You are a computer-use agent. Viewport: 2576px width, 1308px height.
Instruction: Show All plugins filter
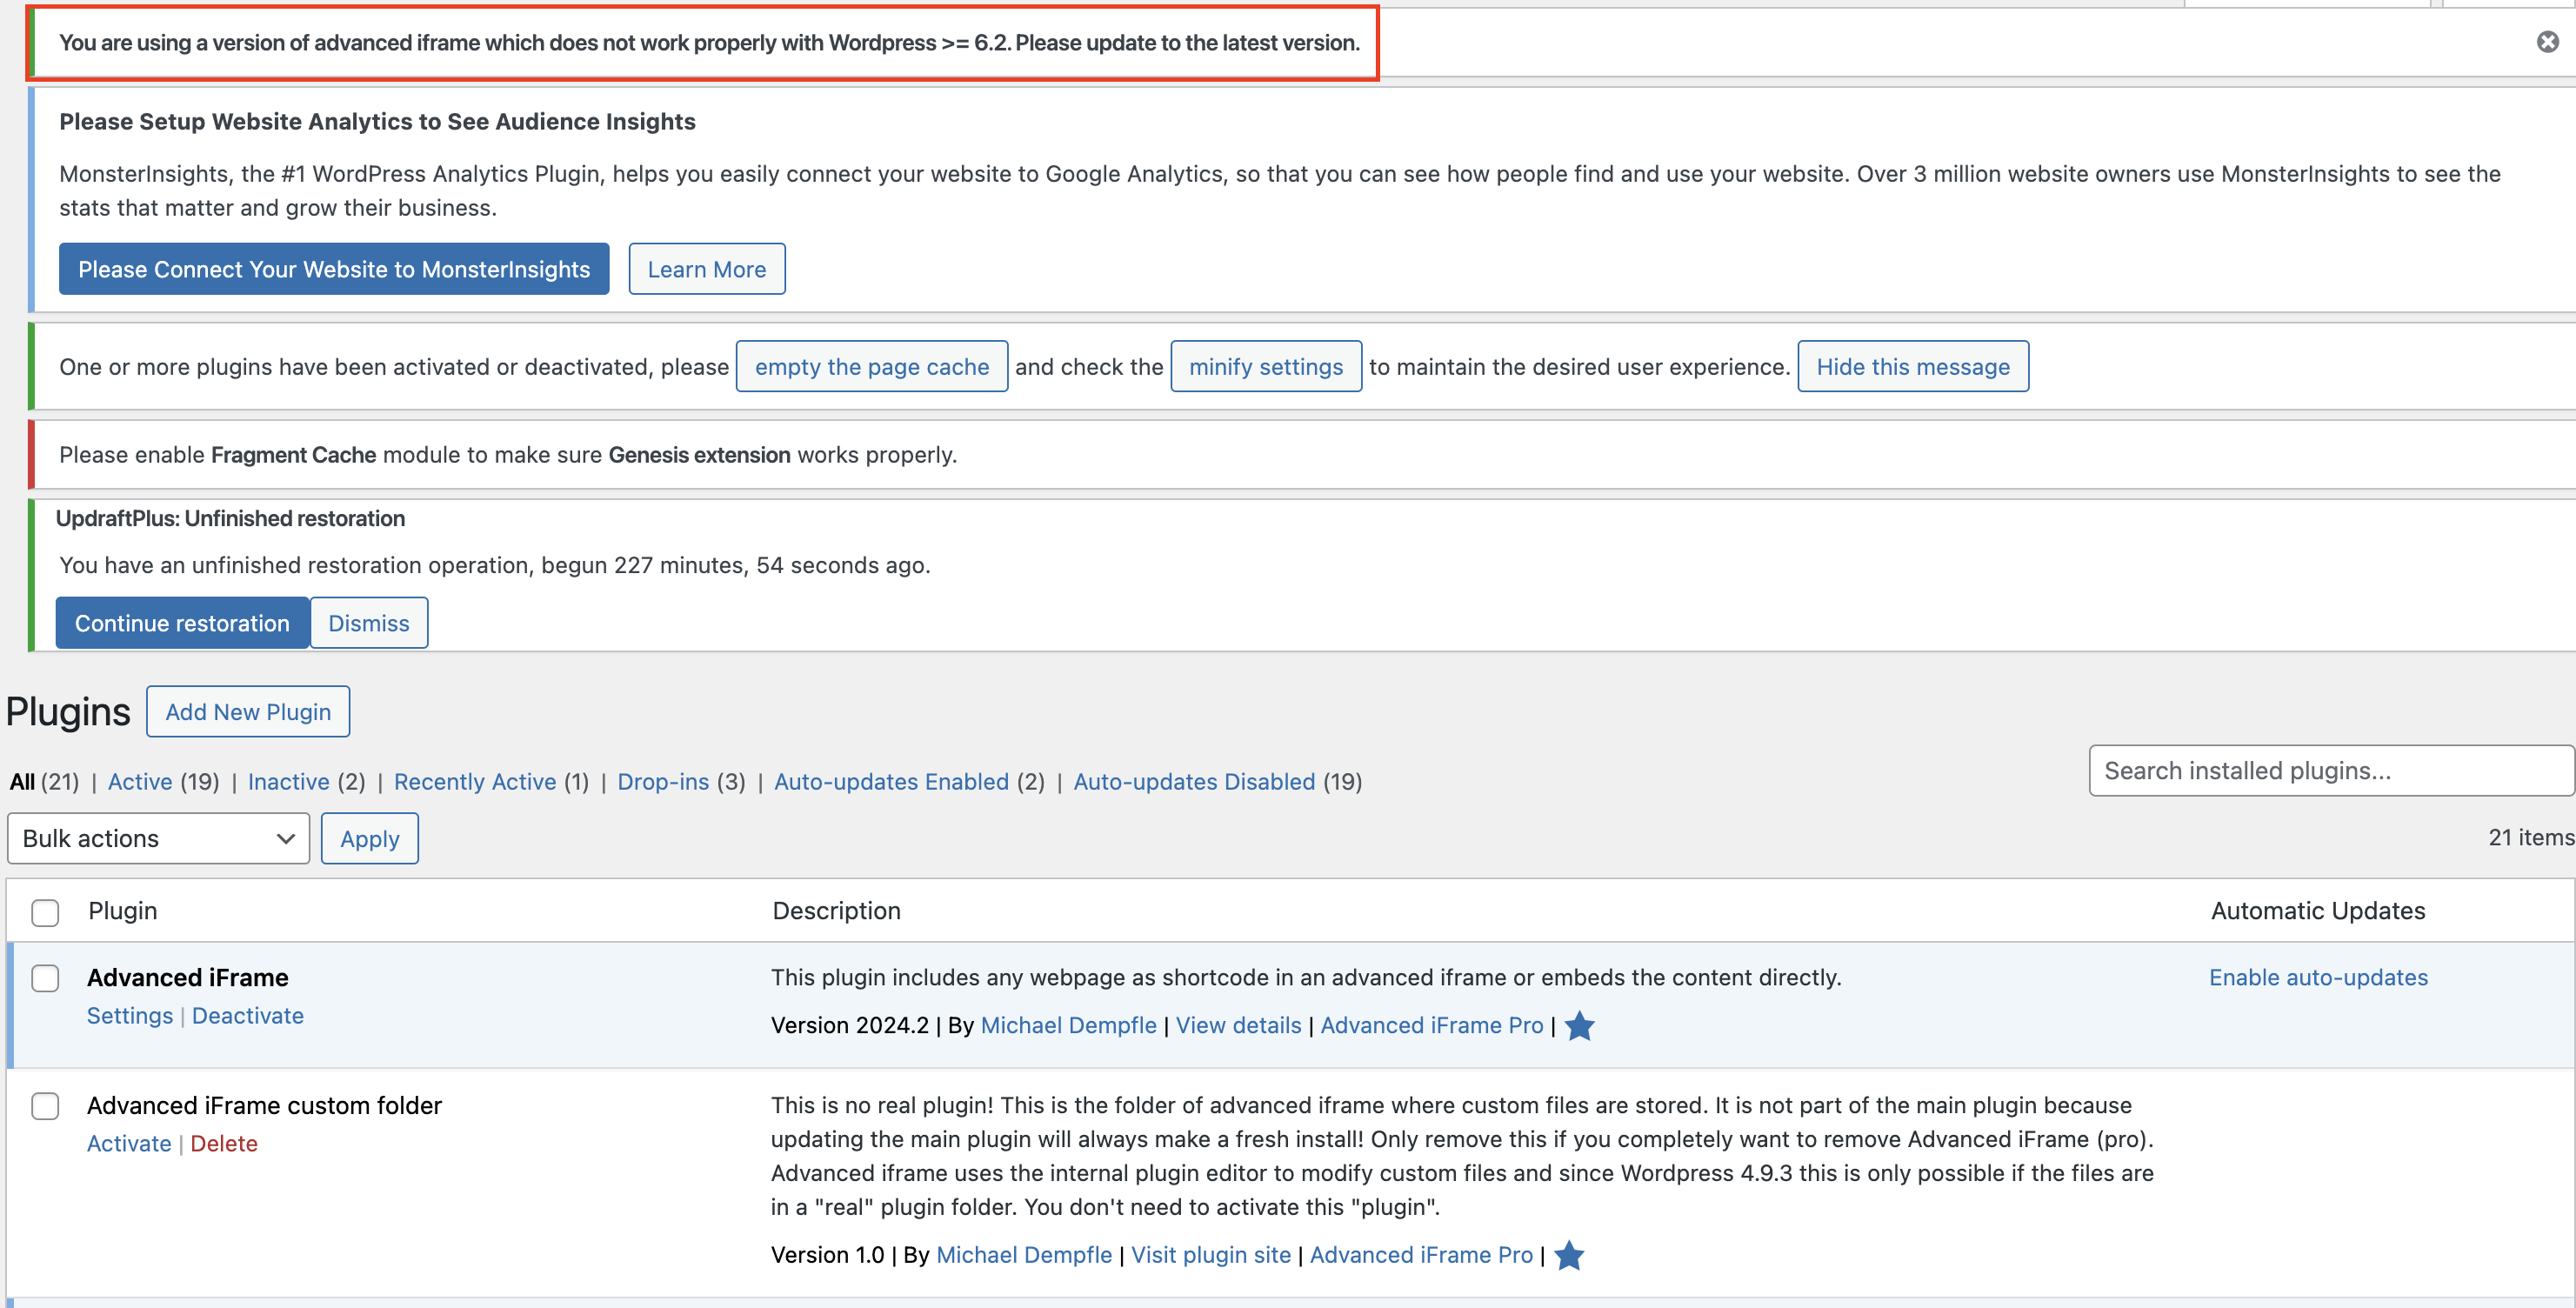click(x=22, y=782)
